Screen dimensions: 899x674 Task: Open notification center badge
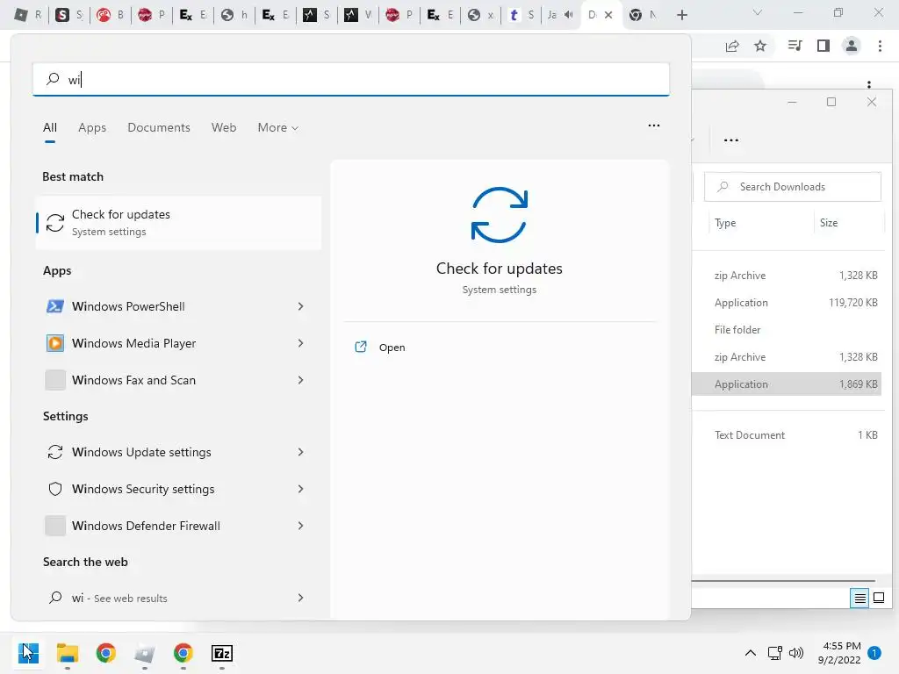(874, 653)
